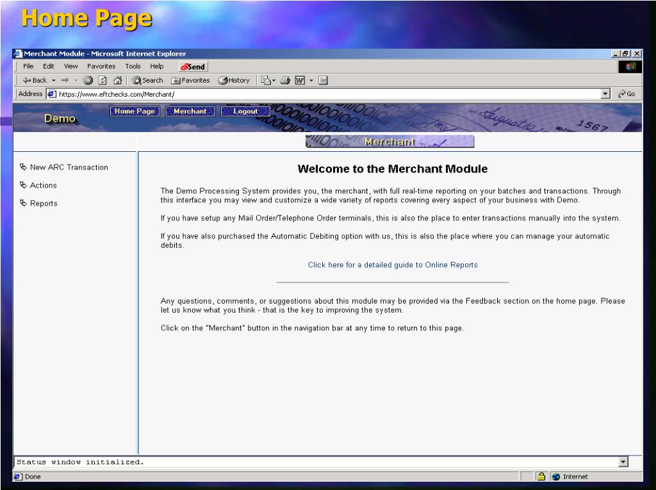Go back using the Back arrow button
This screenshot has height=490, width=656.
(x=35, y=80)
